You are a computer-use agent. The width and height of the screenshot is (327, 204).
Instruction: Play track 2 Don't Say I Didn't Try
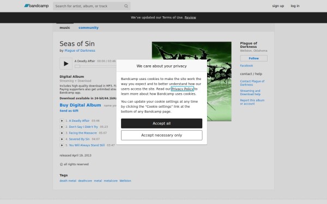62,127
